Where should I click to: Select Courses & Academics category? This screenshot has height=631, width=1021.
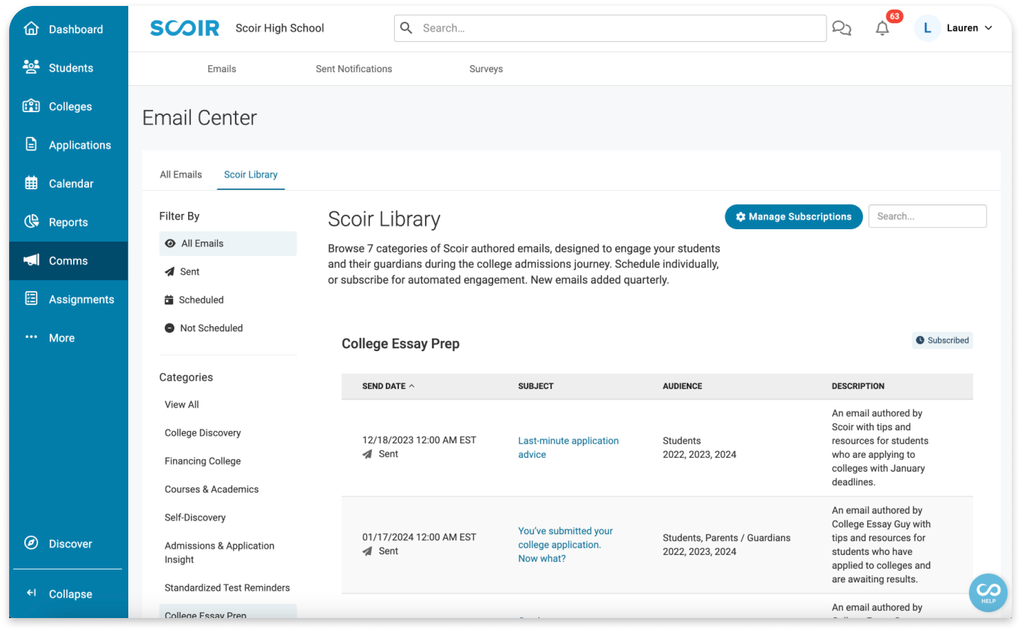pyautogui.click(x=211, y=489)
